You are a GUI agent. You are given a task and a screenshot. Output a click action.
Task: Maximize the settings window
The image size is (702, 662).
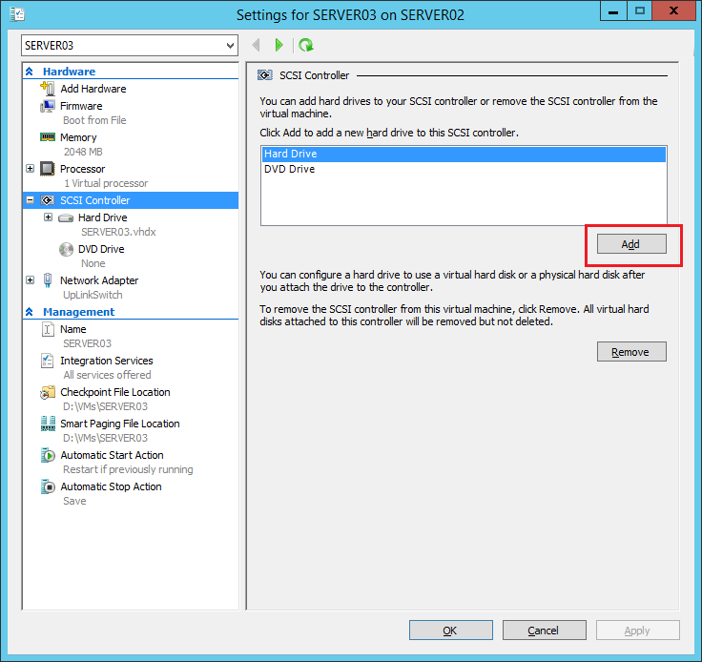(x=640, y=10)
